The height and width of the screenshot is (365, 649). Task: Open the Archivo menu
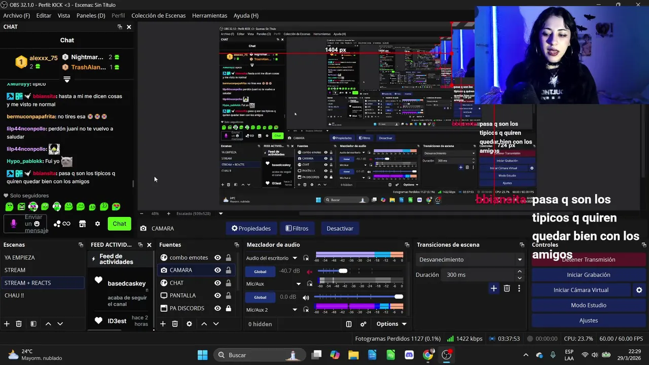coord(16,16)
